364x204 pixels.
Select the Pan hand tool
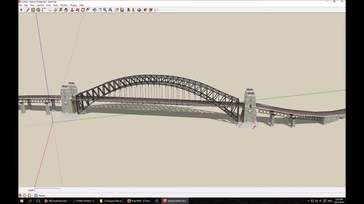click(100, 10)
